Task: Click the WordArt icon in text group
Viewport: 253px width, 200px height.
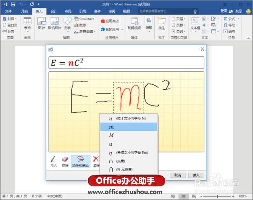Action: pos(205,25)
